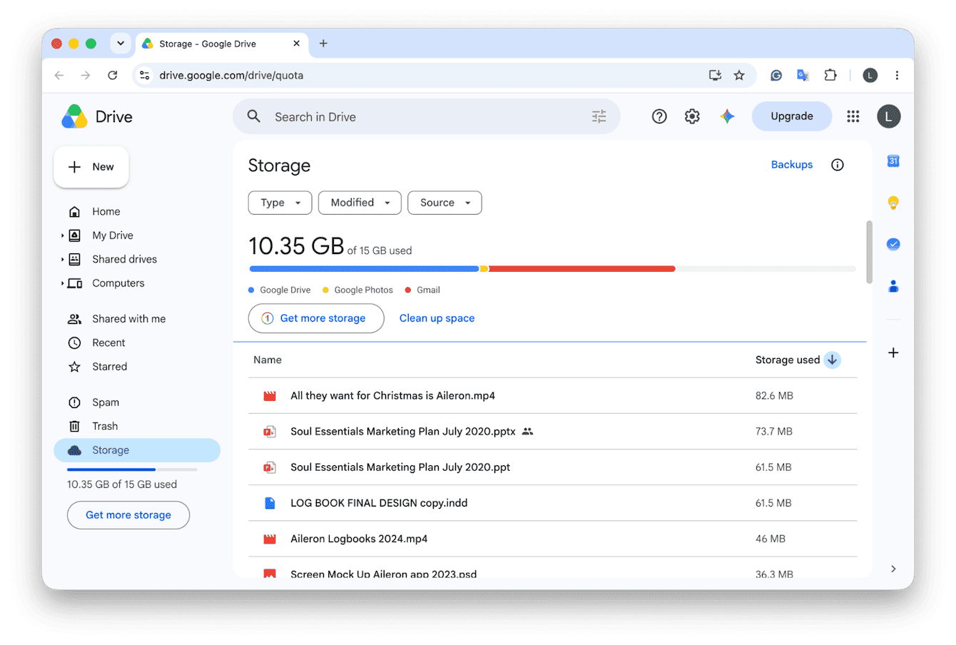Click the New button
Viewport: 956px width, 645px height.
point(91,167)
